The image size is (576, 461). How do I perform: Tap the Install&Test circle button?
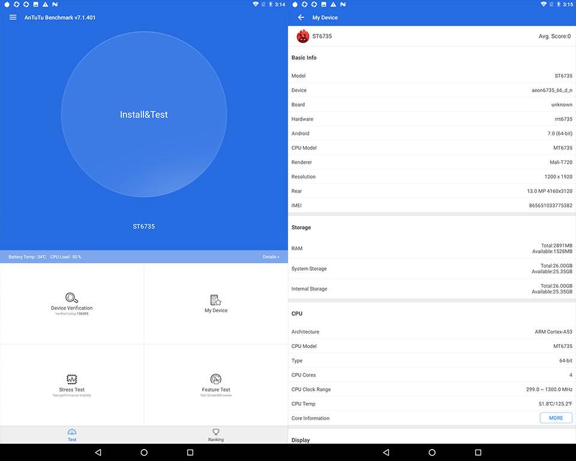(144, 114)
